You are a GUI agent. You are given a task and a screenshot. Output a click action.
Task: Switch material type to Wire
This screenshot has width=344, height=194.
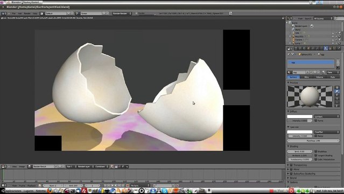[x=306, y=77]
